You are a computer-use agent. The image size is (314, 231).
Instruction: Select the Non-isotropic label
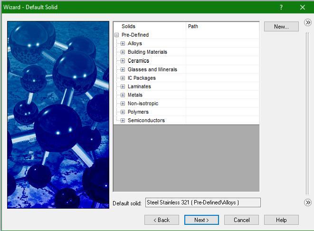143,103
